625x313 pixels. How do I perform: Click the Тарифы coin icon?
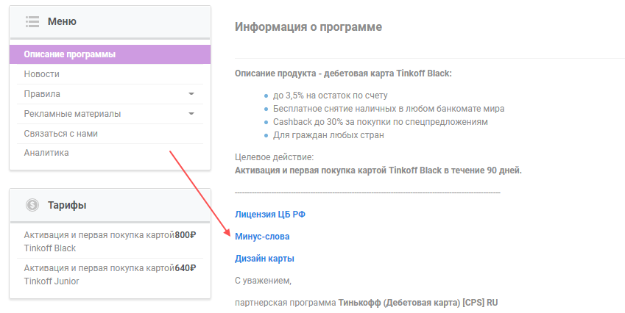(32, 205)
